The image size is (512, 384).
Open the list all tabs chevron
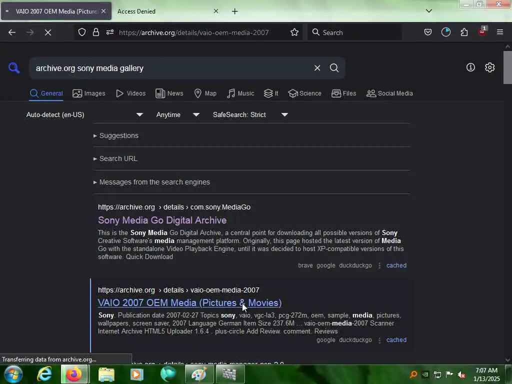click(429, 11)
